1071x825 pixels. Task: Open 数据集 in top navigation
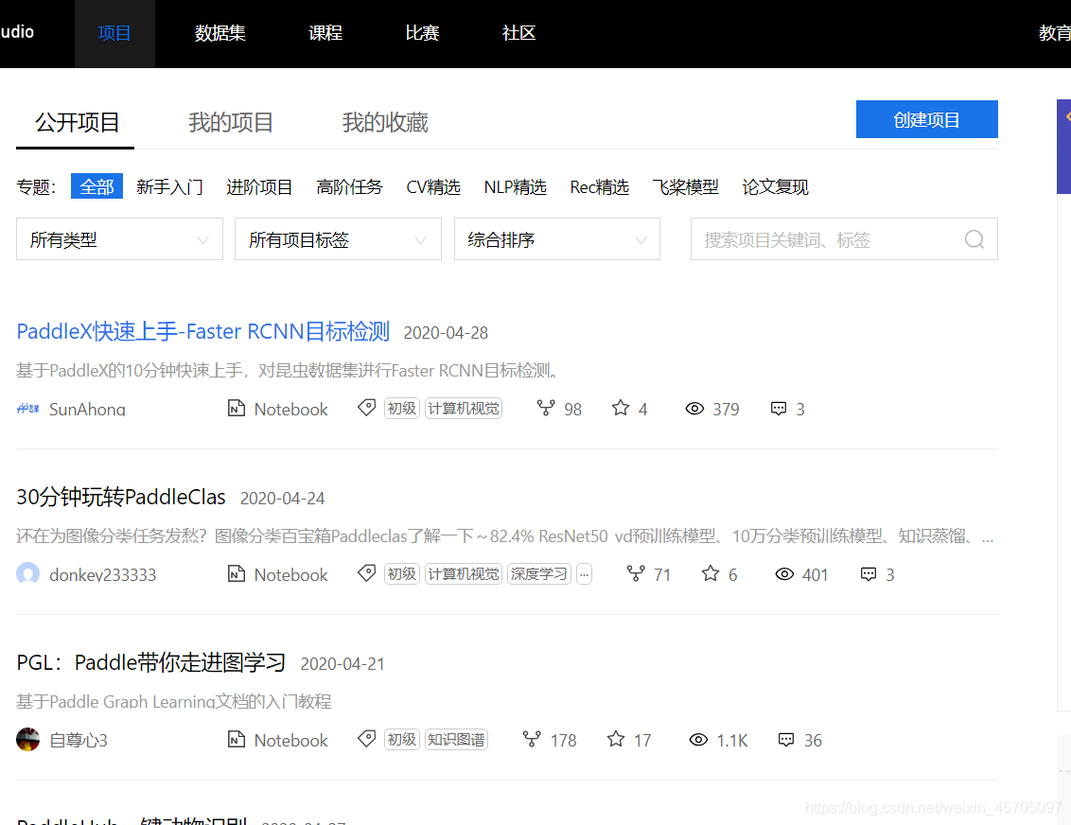pos(219,33)
